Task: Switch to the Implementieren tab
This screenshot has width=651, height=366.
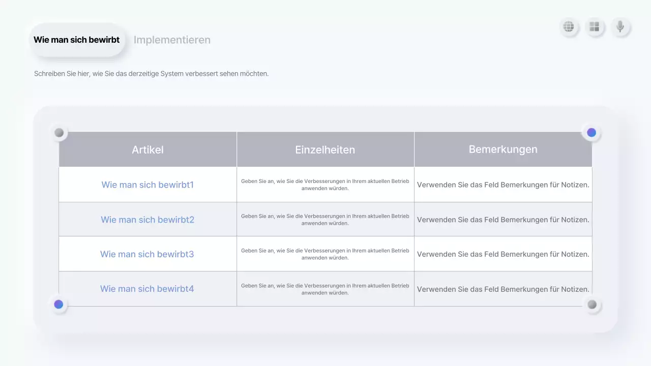Action: pos(172,40)
